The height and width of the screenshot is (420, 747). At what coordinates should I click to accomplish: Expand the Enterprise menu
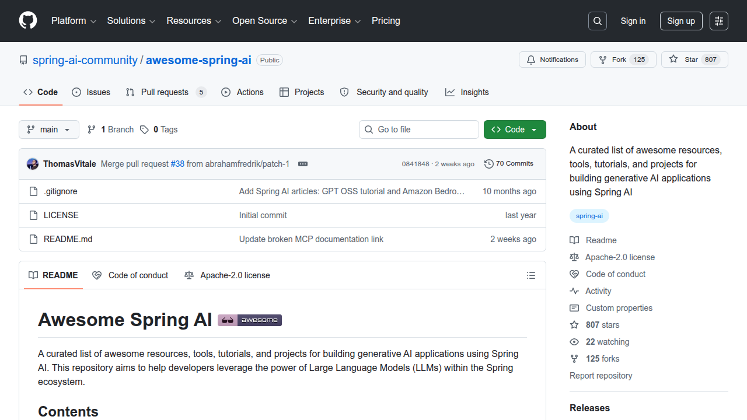[335, 21]
